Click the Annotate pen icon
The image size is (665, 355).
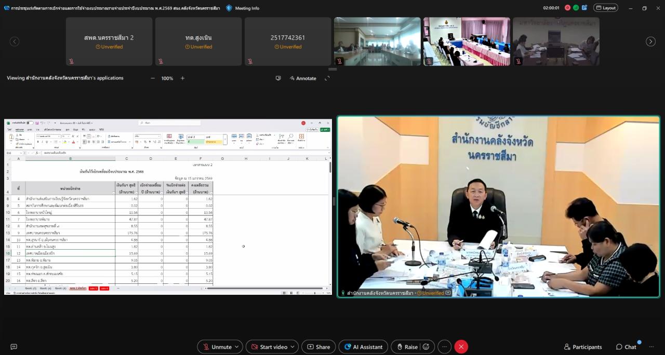(293, 78)
